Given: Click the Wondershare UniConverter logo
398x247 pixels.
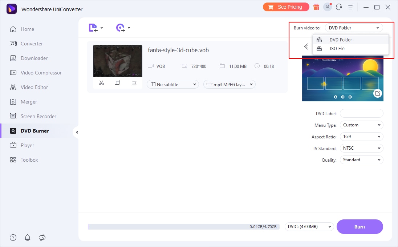Looking at the screenshot, I should click(x=11, y=9).
